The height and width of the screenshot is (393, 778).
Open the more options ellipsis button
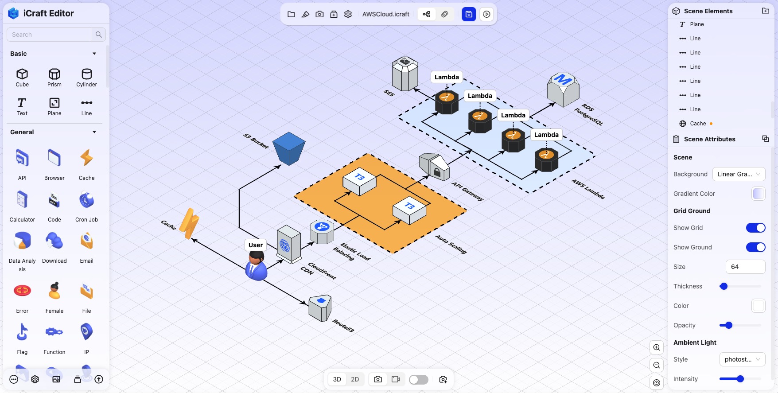[14, 379]
